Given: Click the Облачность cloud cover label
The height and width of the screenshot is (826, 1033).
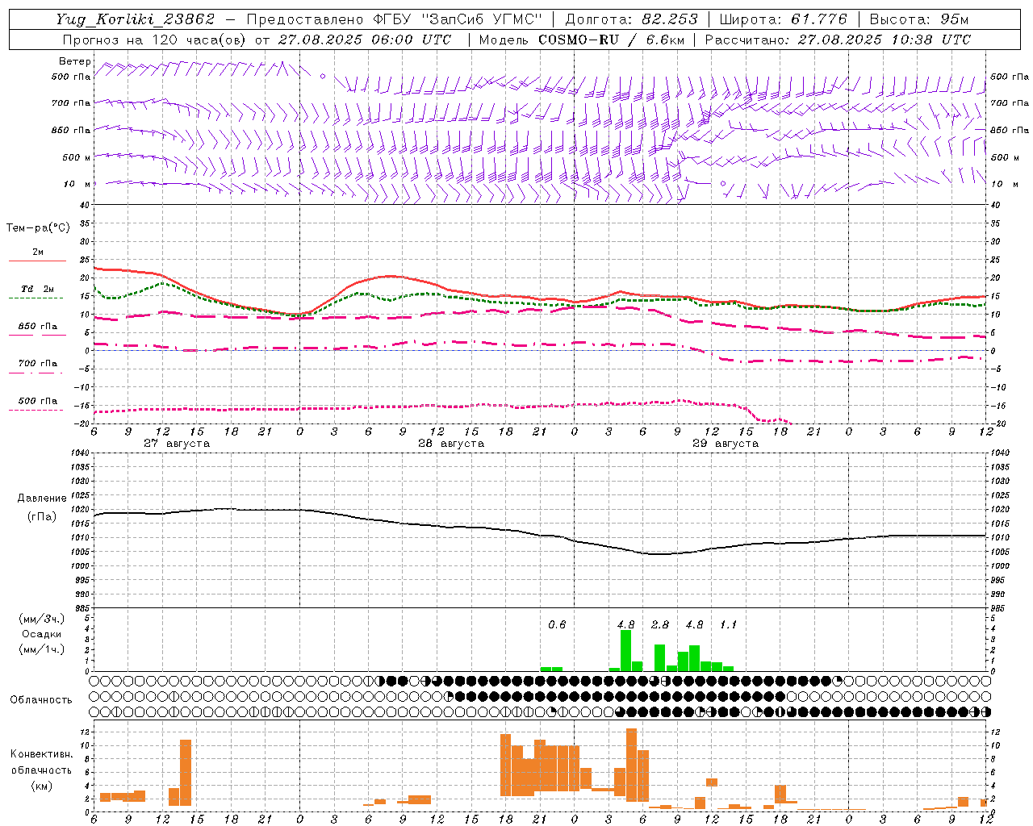Looking at the screenshot, I should coord(41,700).
